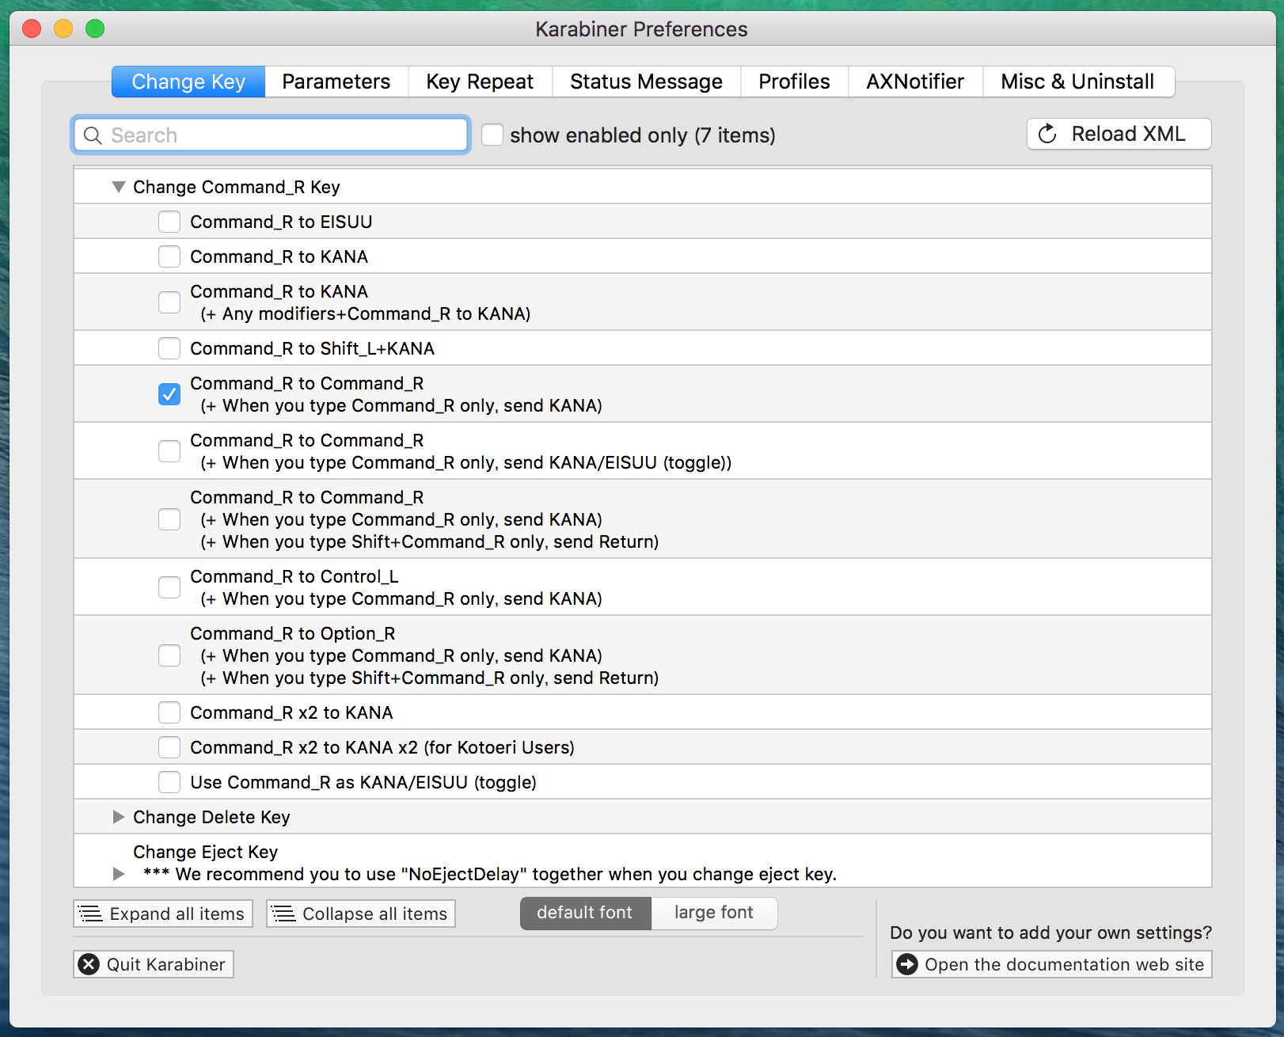Image resolution: width=1284 pixels, height=1037 pixels.
Task: Click the green zoom window button
Action: click(x=95, y=29)
